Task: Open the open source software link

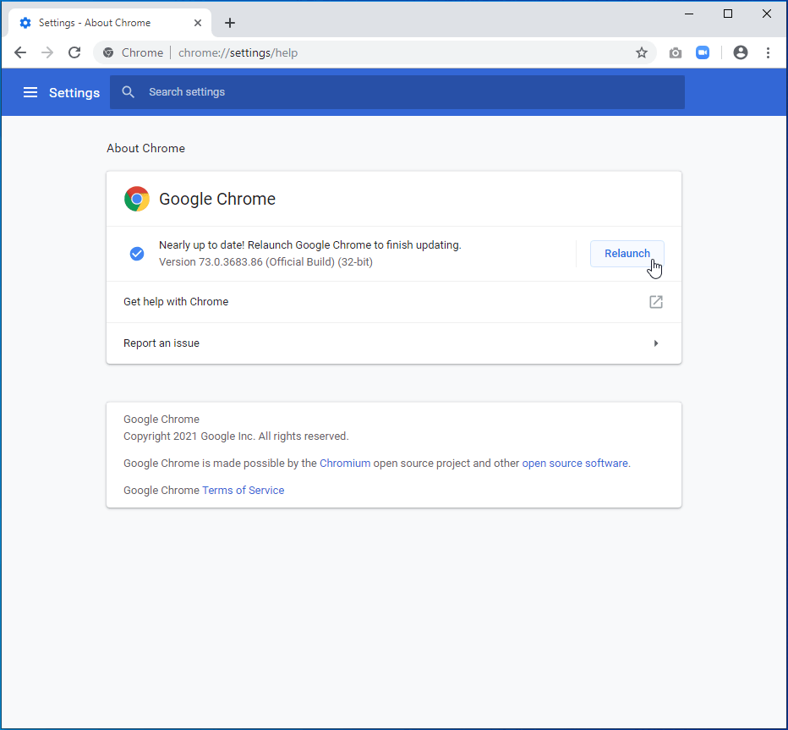Action: point(575,463)
